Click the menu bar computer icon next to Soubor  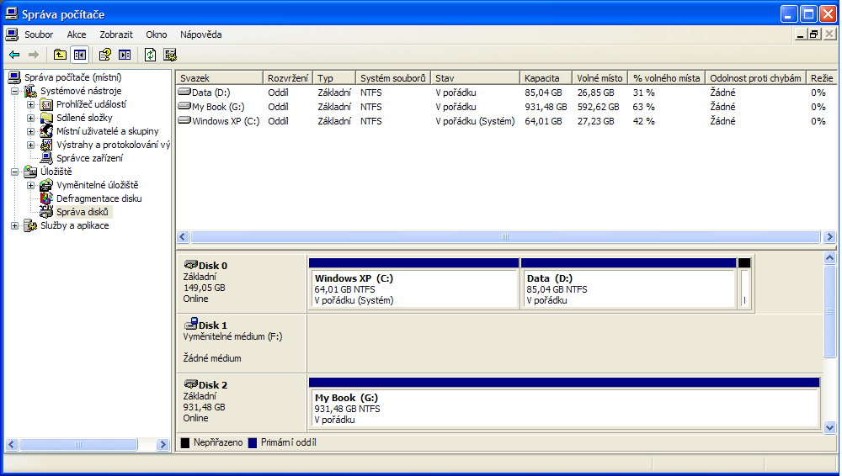[12, 34]
